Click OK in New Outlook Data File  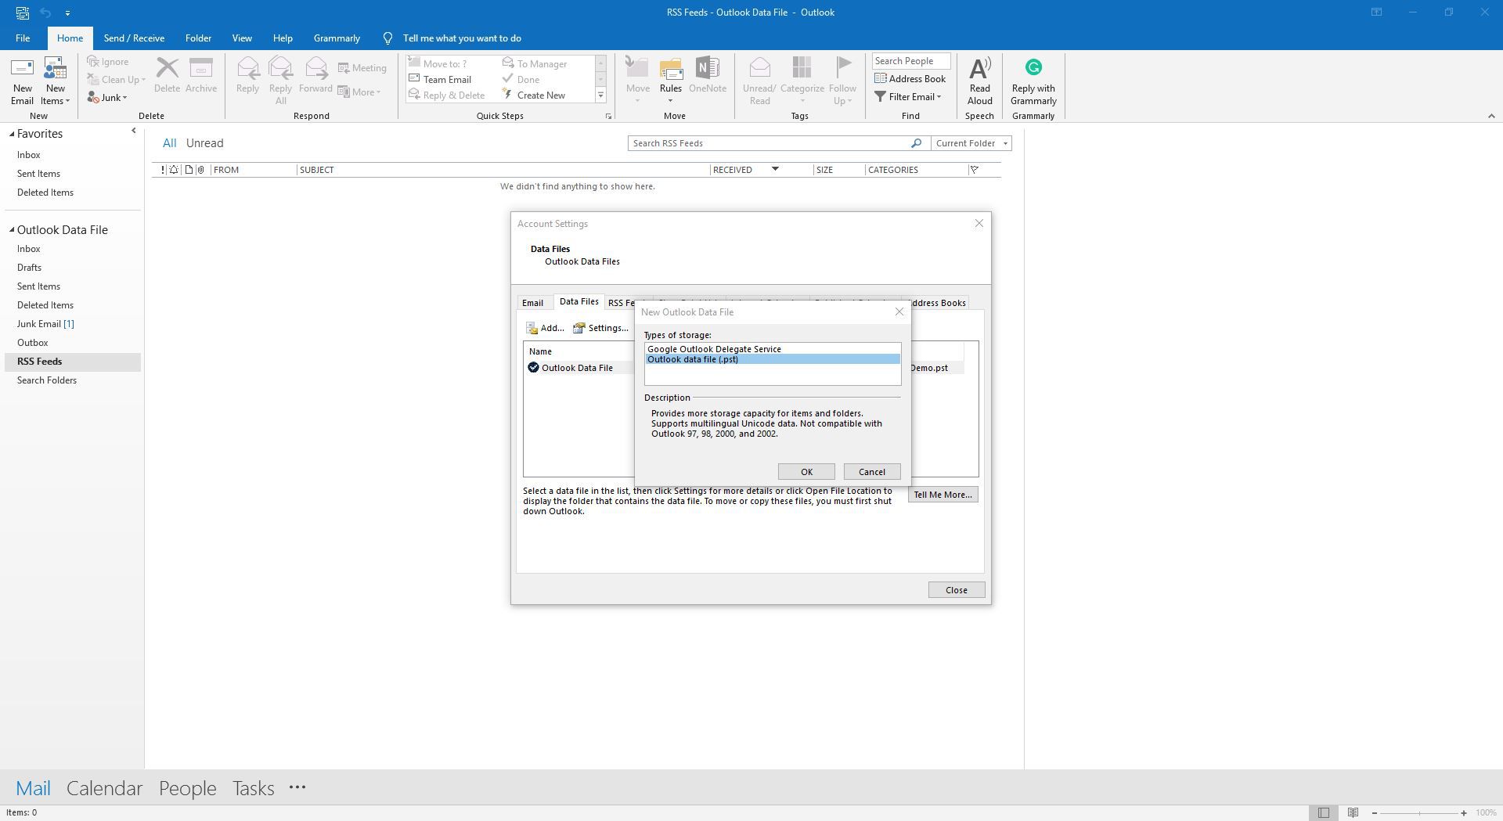click(806, 472)
